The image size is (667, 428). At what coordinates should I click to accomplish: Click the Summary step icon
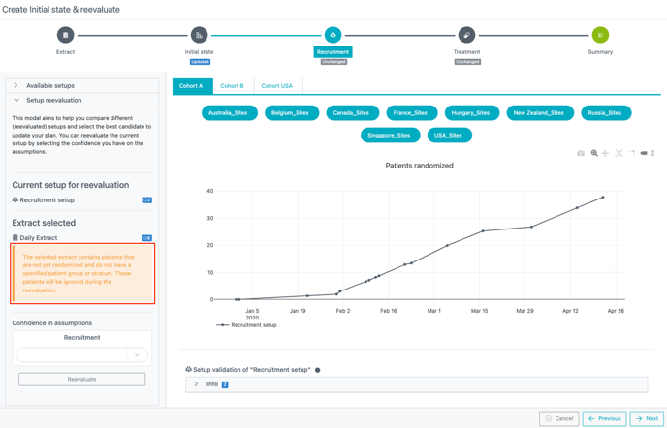coord(600,35)
